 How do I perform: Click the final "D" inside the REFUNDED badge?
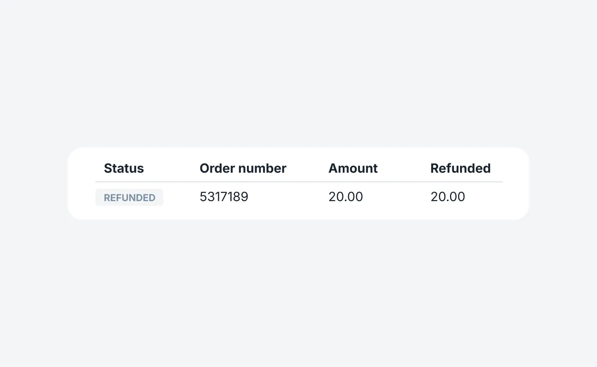pos(152,198)
